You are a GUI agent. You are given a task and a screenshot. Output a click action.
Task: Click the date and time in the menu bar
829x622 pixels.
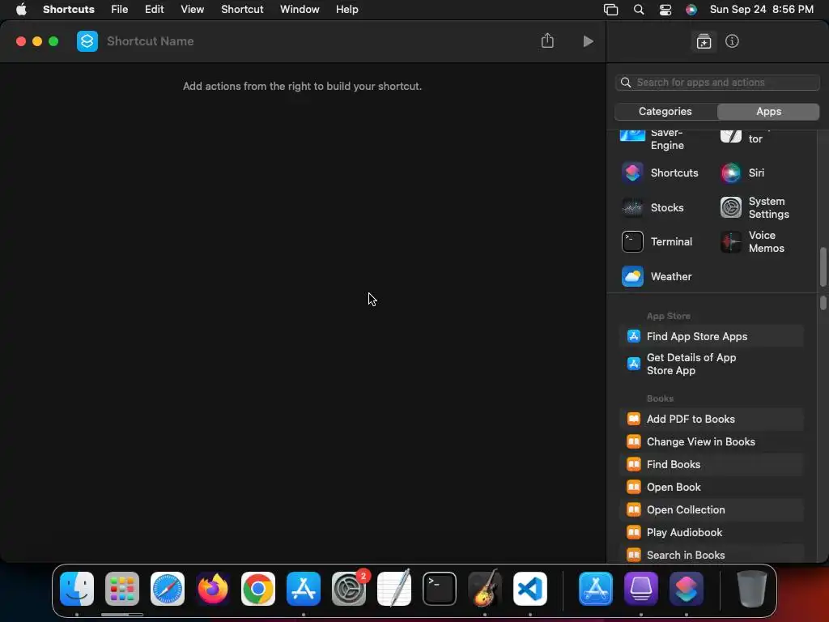point(761,10)
